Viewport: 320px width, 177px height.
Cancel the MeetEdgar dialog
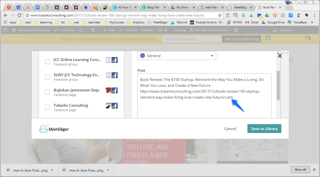pyautogui.click(x=230, y=129)
